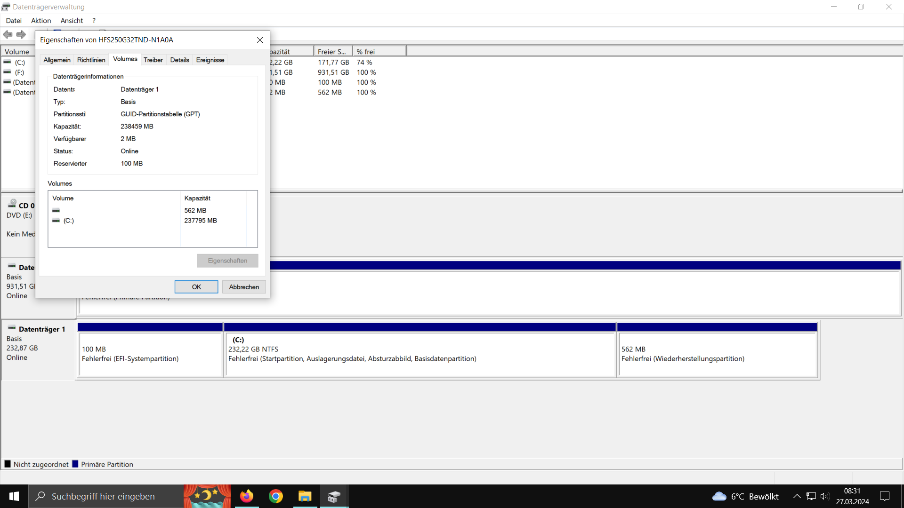The height and width of the screenshot is (508, 904).
Task: Open Firefox from the taskbar
Action: (246, 496)
